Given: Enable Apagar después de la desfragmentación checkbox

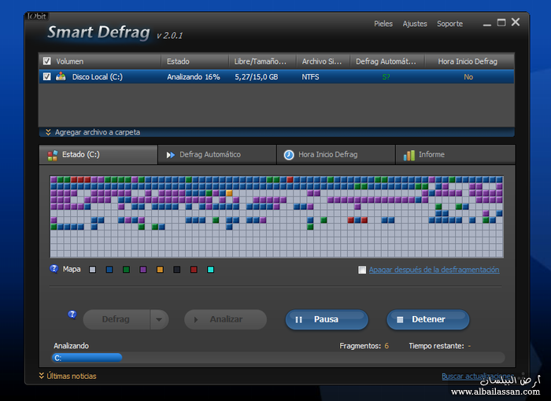Looking at the screenshot, I should (x=362, y=270).
